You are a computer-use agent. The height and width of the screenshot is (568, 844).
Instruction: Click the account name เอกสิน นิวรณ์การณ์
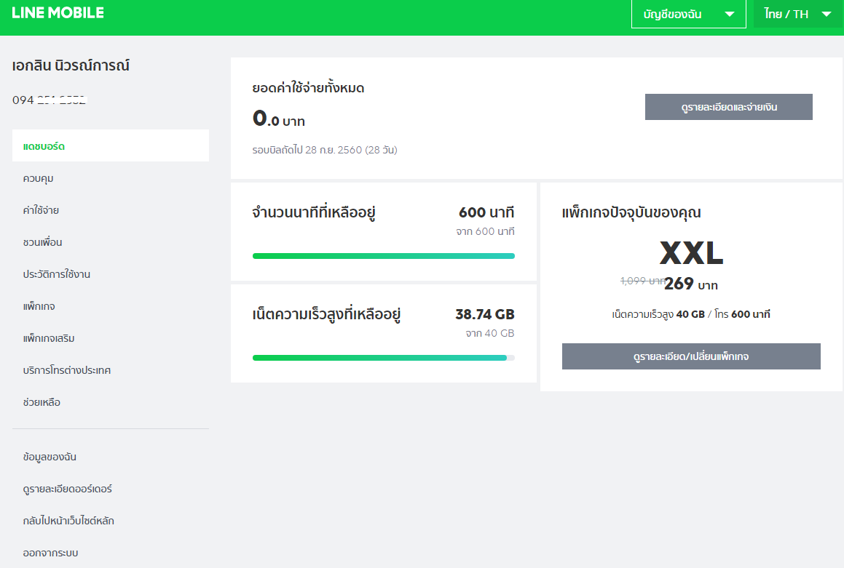pos(71,65)
